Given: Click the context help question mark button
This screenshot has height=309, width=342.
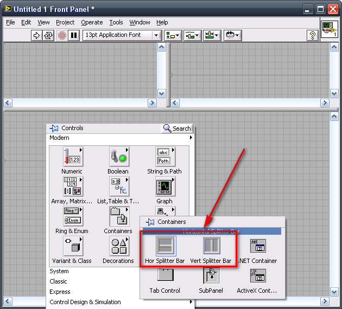Looking at the screenshot, I should pyautogui.click(x=312, y=35).
